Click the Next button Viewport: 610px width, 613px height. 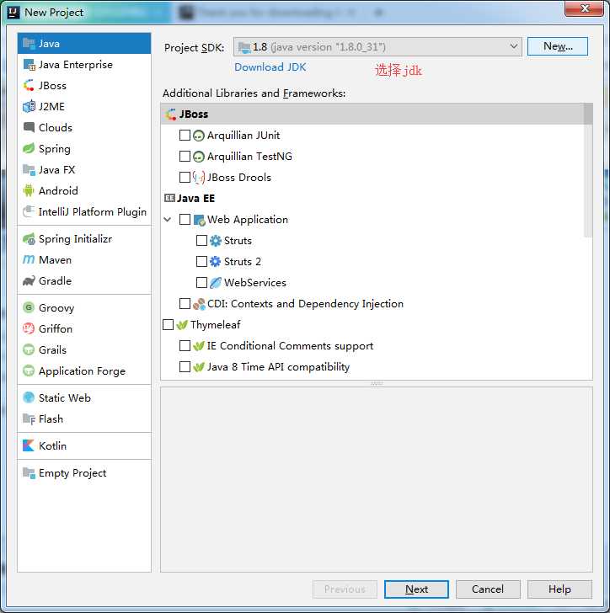tap(416, 589)
